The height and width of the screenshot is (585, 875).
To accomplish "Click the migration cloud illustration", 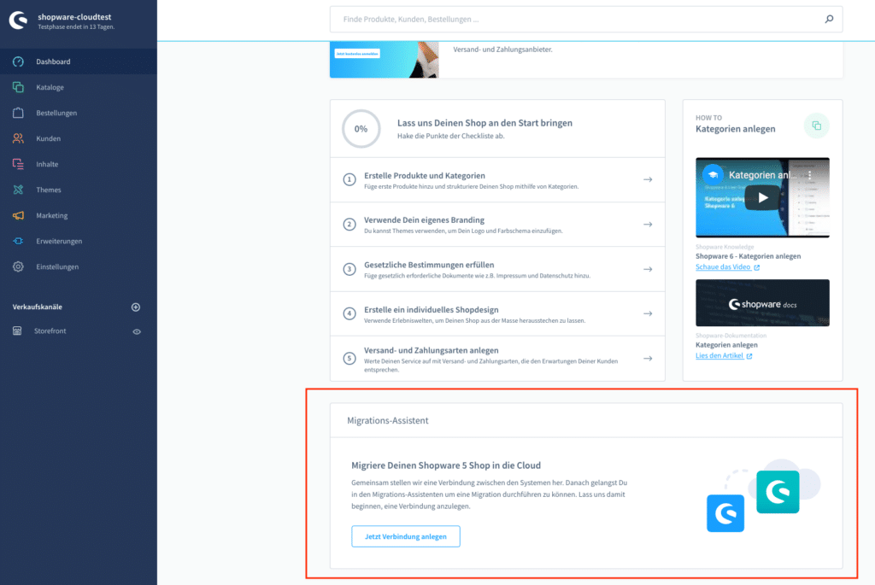I will click(x=763, y=495).
